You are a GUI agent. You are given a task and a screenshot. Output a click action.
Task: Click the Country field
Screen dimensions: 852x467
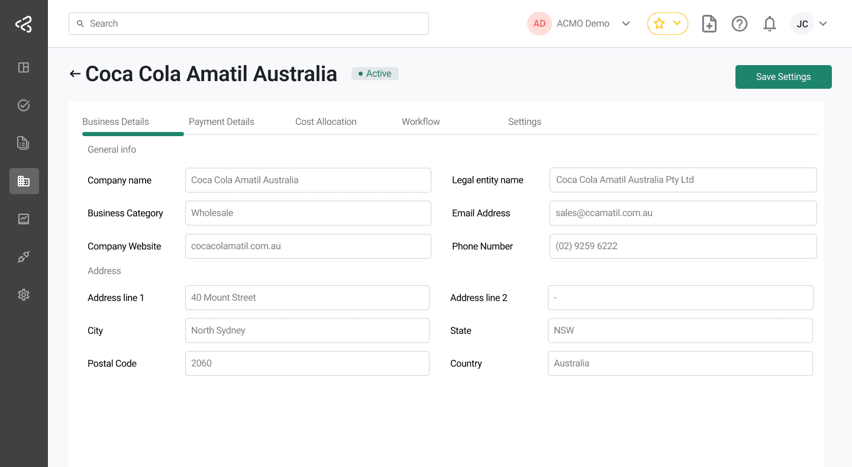click(680, 363)
